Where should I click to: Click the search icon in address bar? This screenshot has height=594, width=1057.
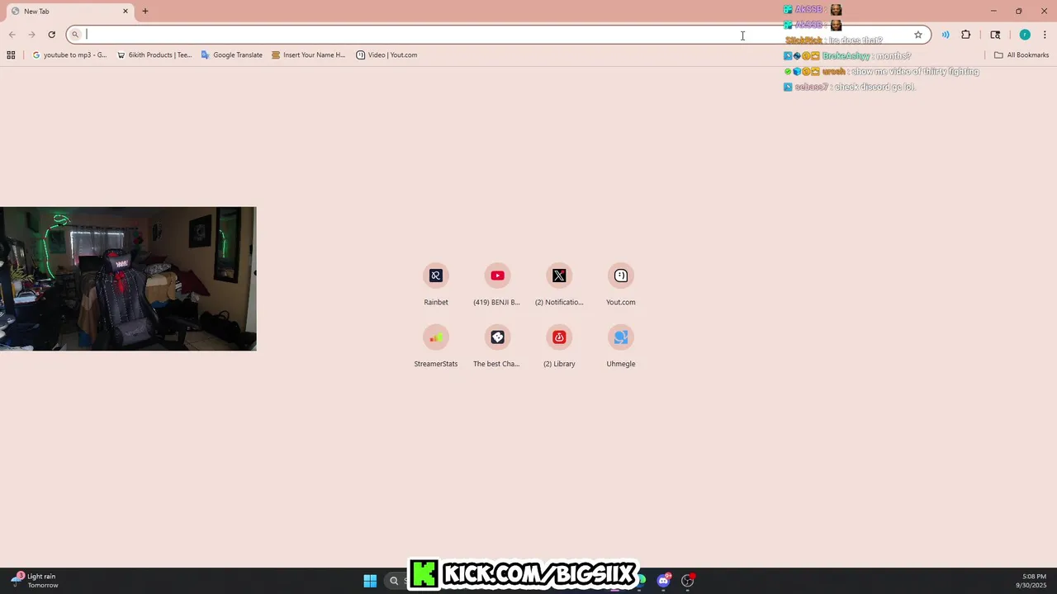(x=74, y=35)
